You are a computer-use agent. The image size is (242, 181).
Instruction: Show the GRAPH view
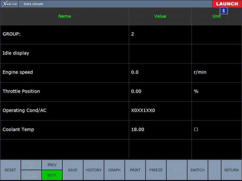(x=114, y=170)
